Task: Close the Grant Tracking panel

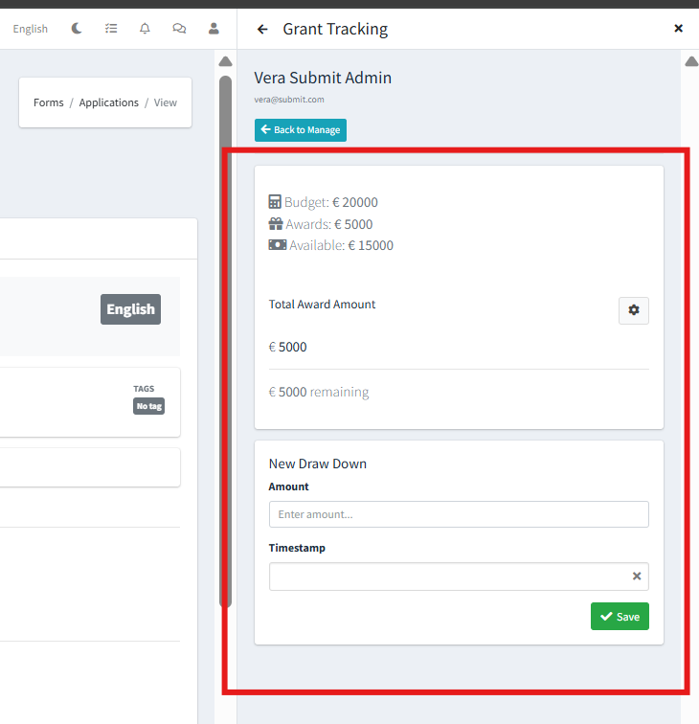Action: point(678,29)
